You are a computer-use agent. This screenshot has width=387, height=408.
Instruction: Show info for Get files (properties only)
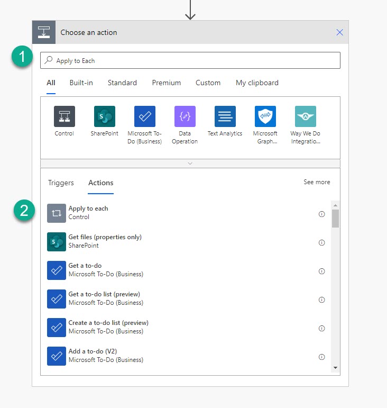[321, 243]
